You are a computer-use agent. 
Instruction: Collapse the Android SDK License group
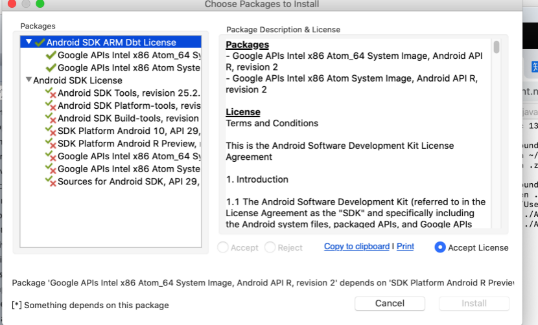[29, 80]
